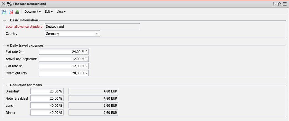Click the blue floppy disk Save icon
289x121 pixels.
4,12
